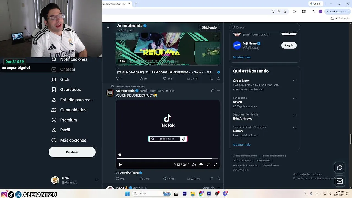352x198 pixels.
Task: Open Comunidades people icon in sidebar
Action: tap(54, 110)
